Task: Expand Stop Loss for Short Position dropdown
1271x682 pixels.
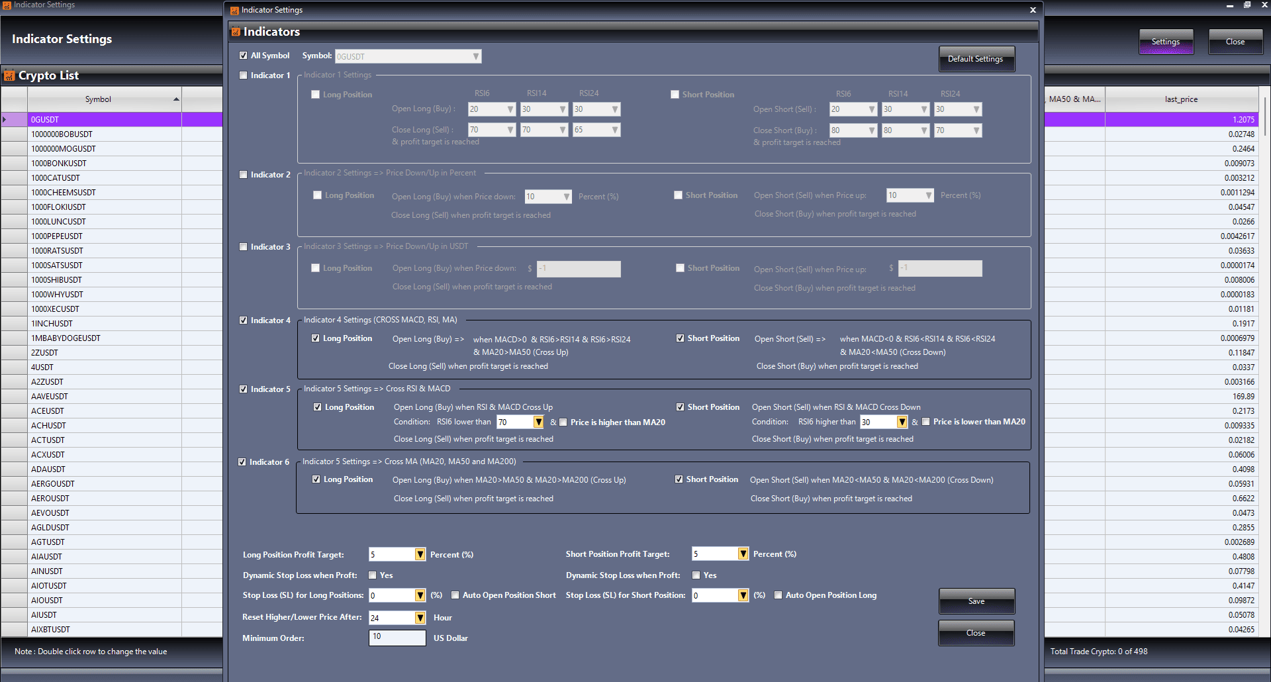Action: click(x=743, y=595)
